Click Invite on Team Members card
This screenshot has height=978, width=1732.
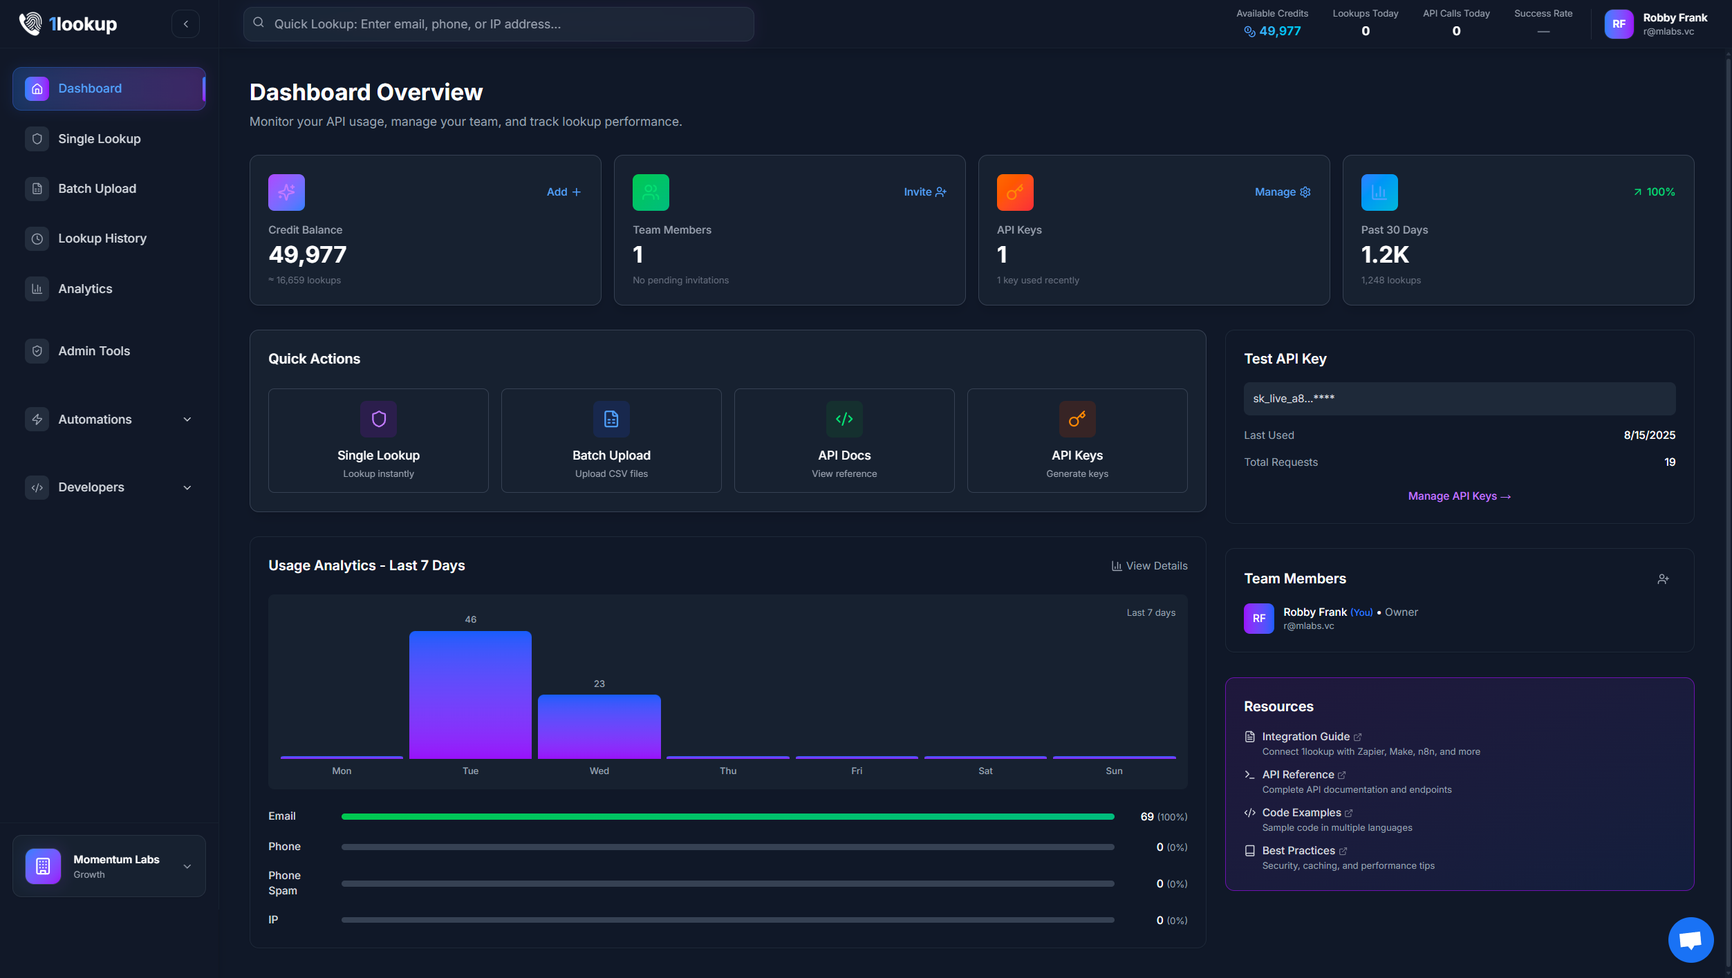[924, 192]
